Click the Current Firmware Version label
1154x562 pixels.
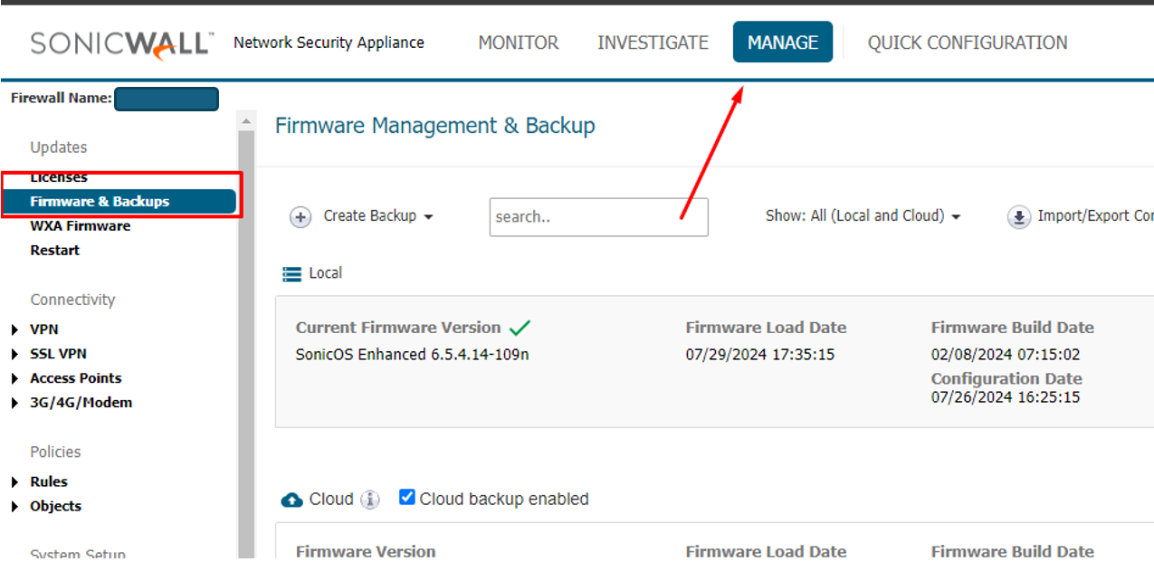coord(398,328)
